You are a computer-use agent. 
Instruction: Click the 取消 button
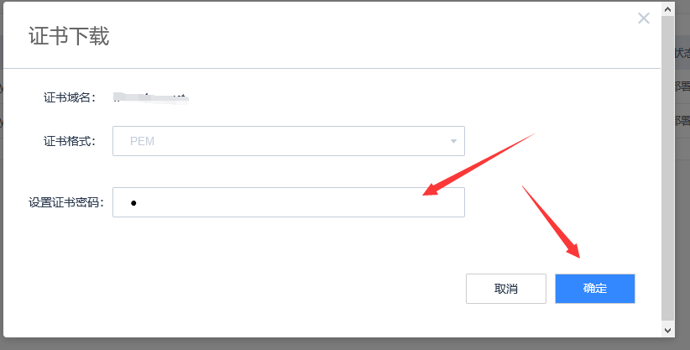[x=506, y=289]
